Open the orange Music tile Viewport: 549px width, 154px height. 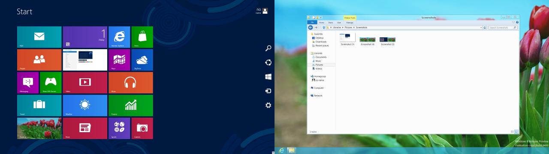[131, 83]
